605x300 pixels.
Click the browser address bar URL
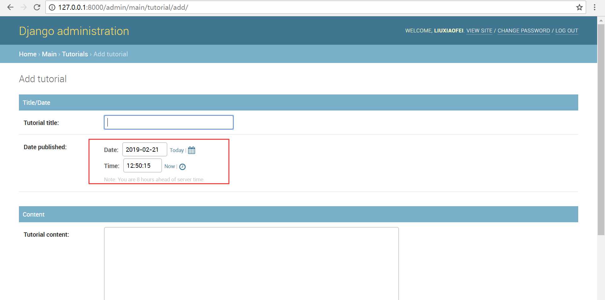point(123,7)
